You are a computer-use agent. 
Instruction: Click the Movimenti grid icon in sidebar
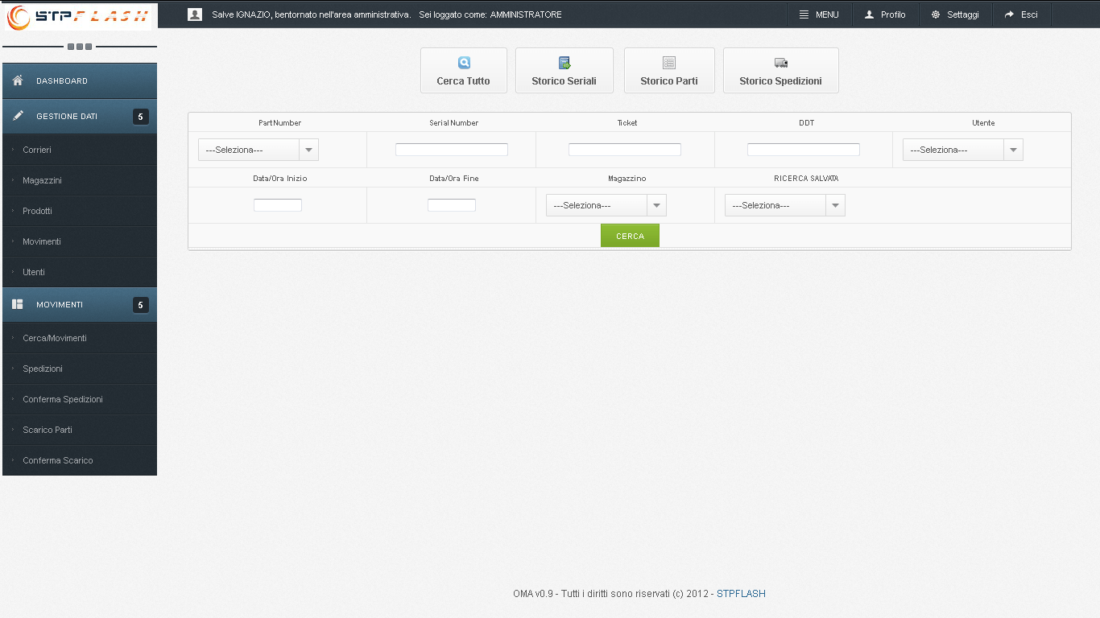point(18,304)
